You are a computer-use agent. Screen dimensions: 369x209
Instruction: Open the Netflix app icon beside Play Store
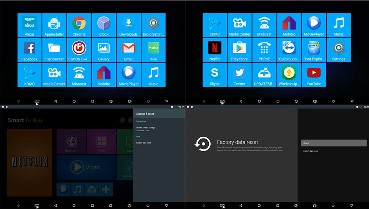(x=214, y=50)
